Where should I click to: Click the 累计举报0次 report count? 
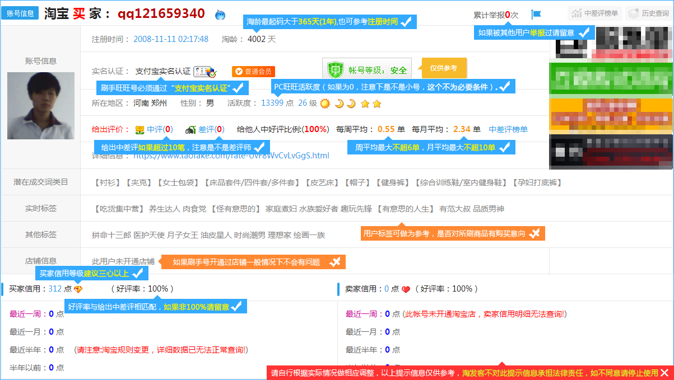(496, 15)
